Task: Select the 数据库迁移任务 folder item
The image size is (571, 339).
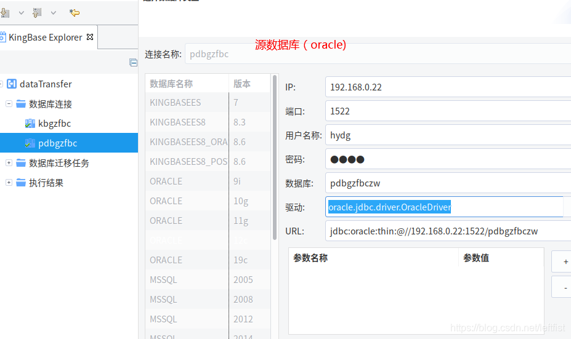Action: pos(59,163)
